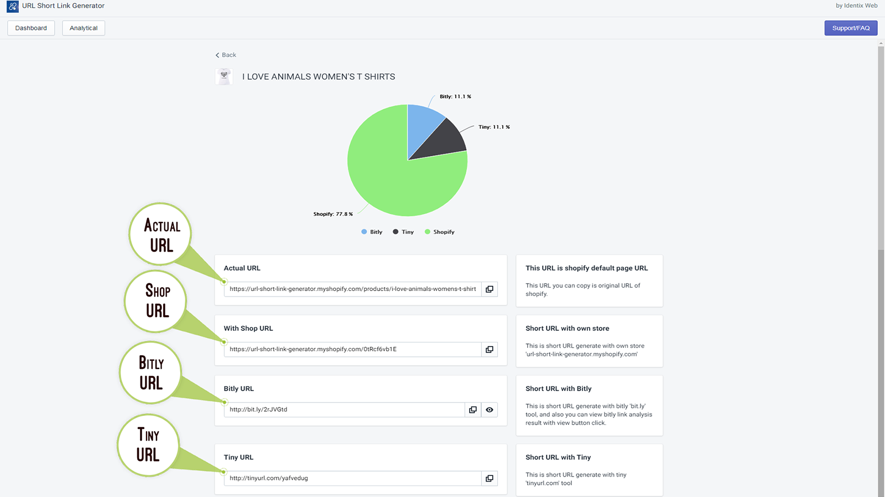This screenshot has width=885, height=497.
Task: Click the copy icon in Bitly URL card
Action: point(472,409)
